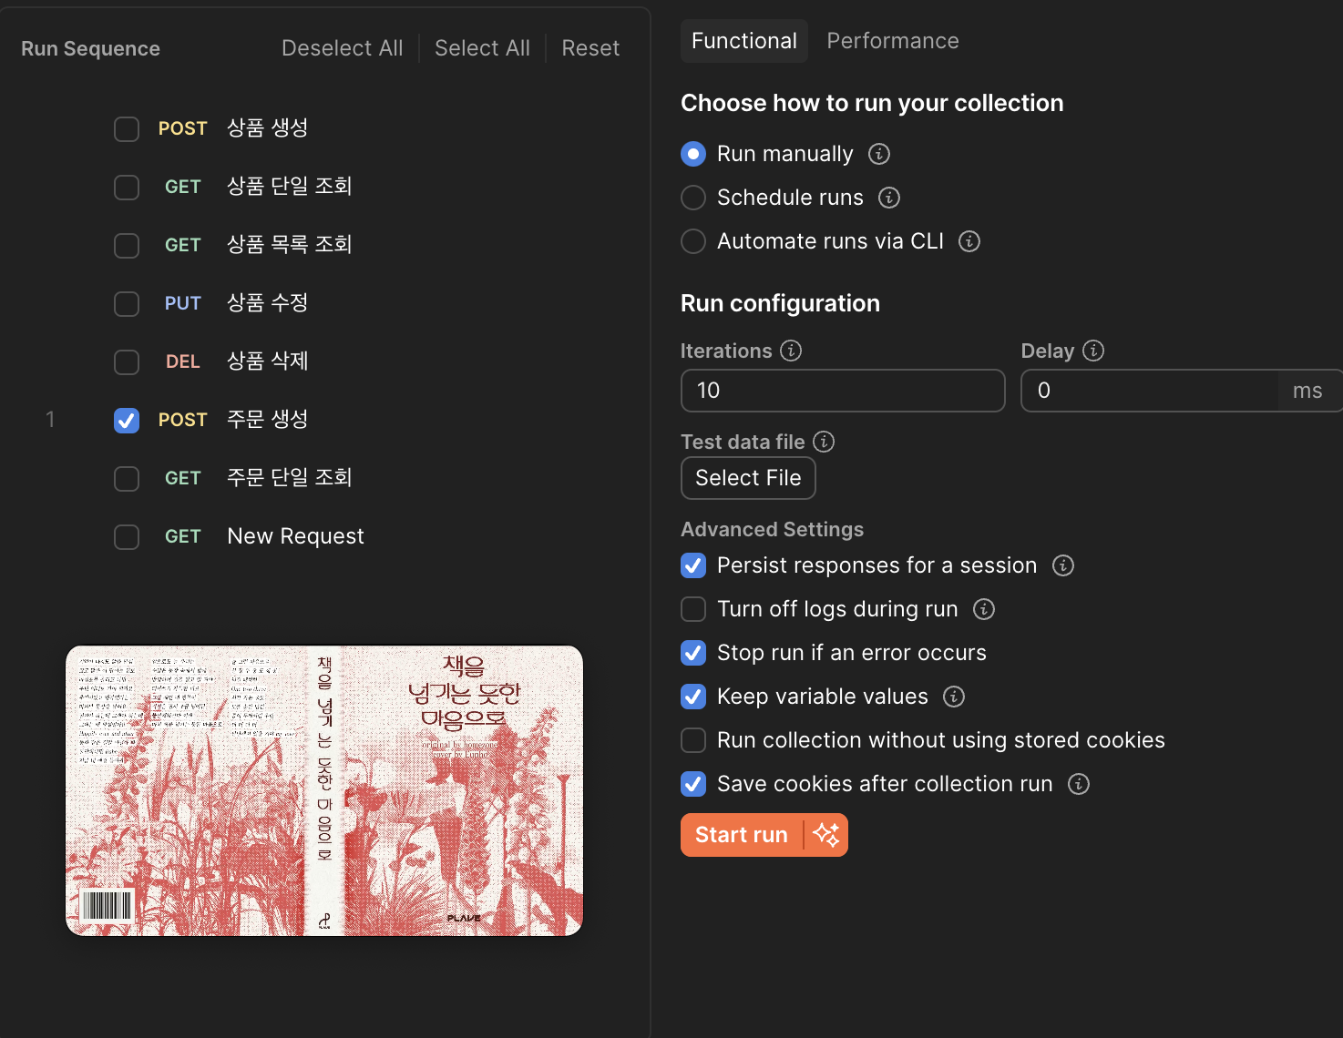The height and width of the screenshot is (1038, 1343).
Task: Check the POST 상품 생성 request checkbox
Action: (x=127, y=129)
